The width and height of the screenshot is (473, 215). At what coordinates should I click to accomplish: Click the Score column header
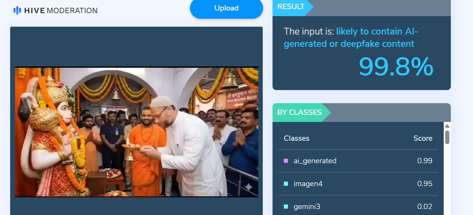(x=423, y=138)
